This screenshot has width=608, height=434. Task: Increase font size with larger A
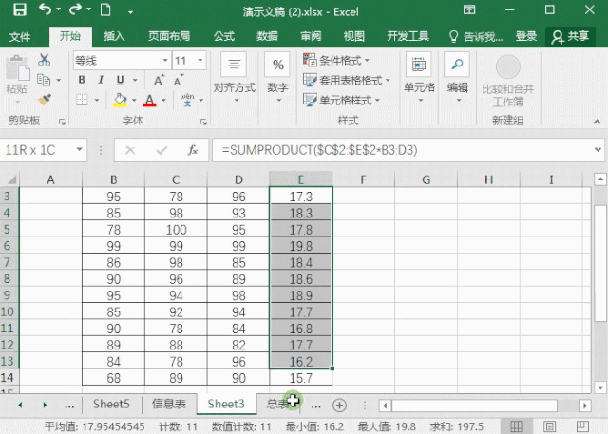point(159,80)
